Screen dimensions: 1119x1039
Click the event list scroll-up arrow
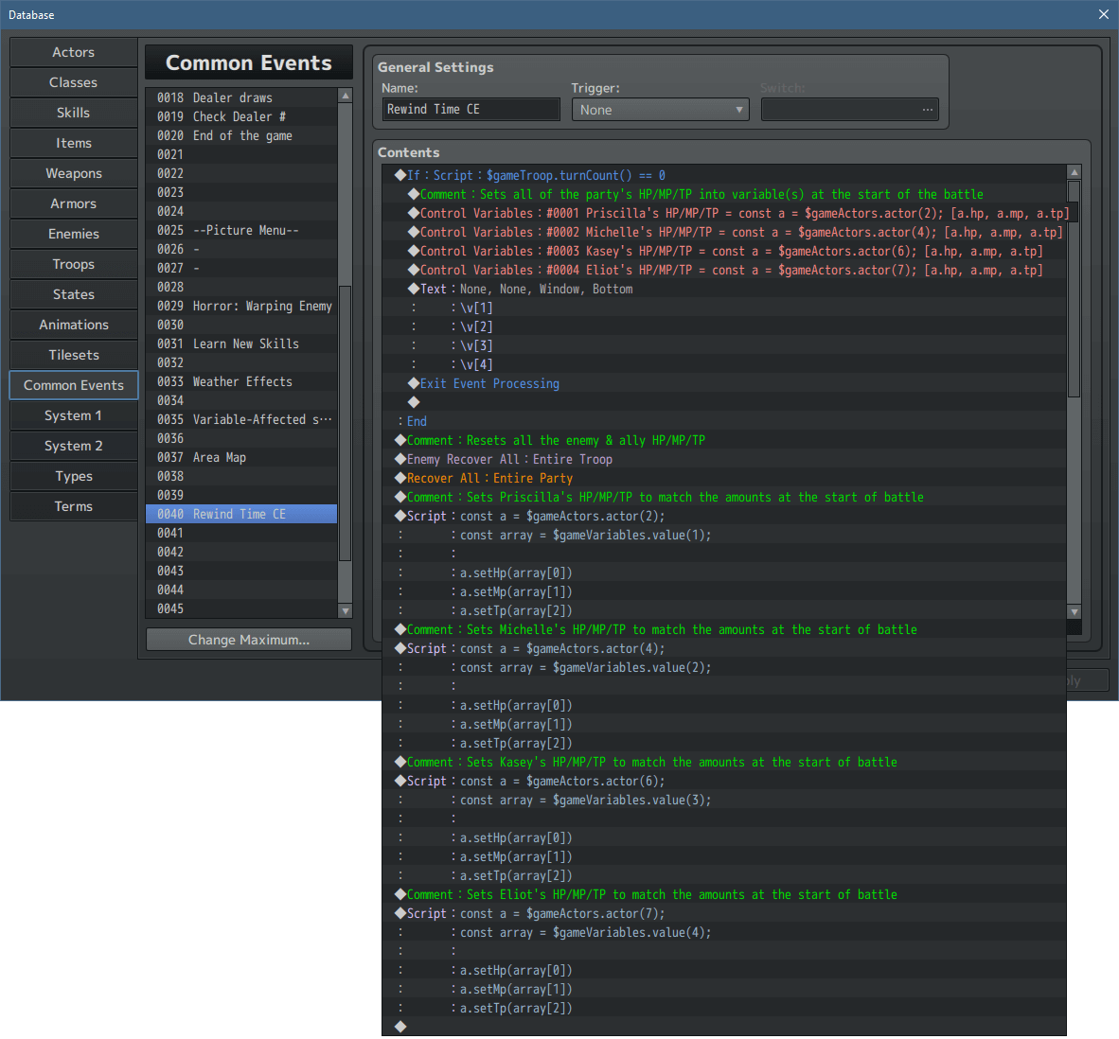tap(346, 96)
